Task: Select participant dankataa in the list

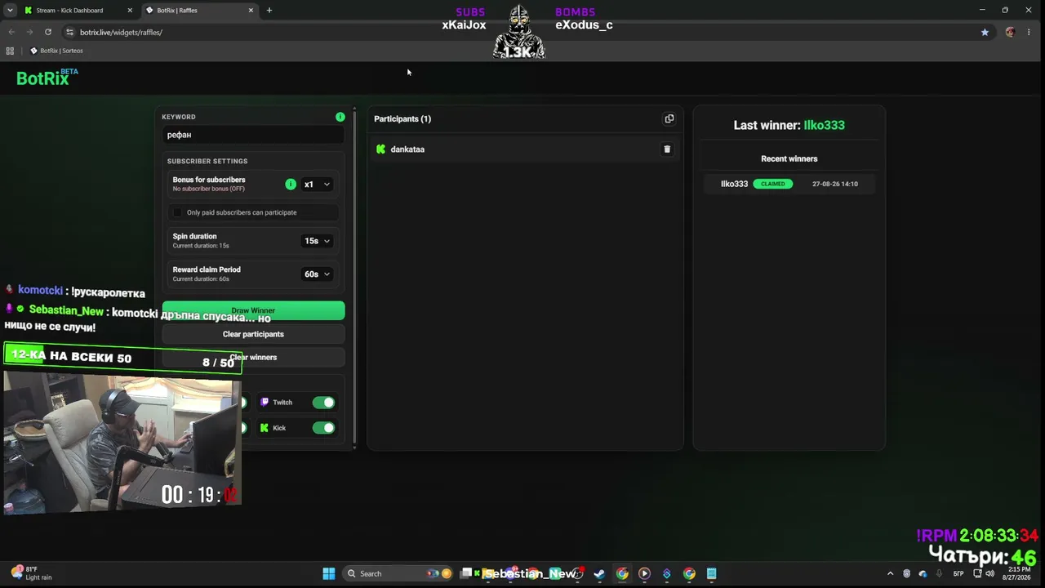Action: click(x=524, y=149)
